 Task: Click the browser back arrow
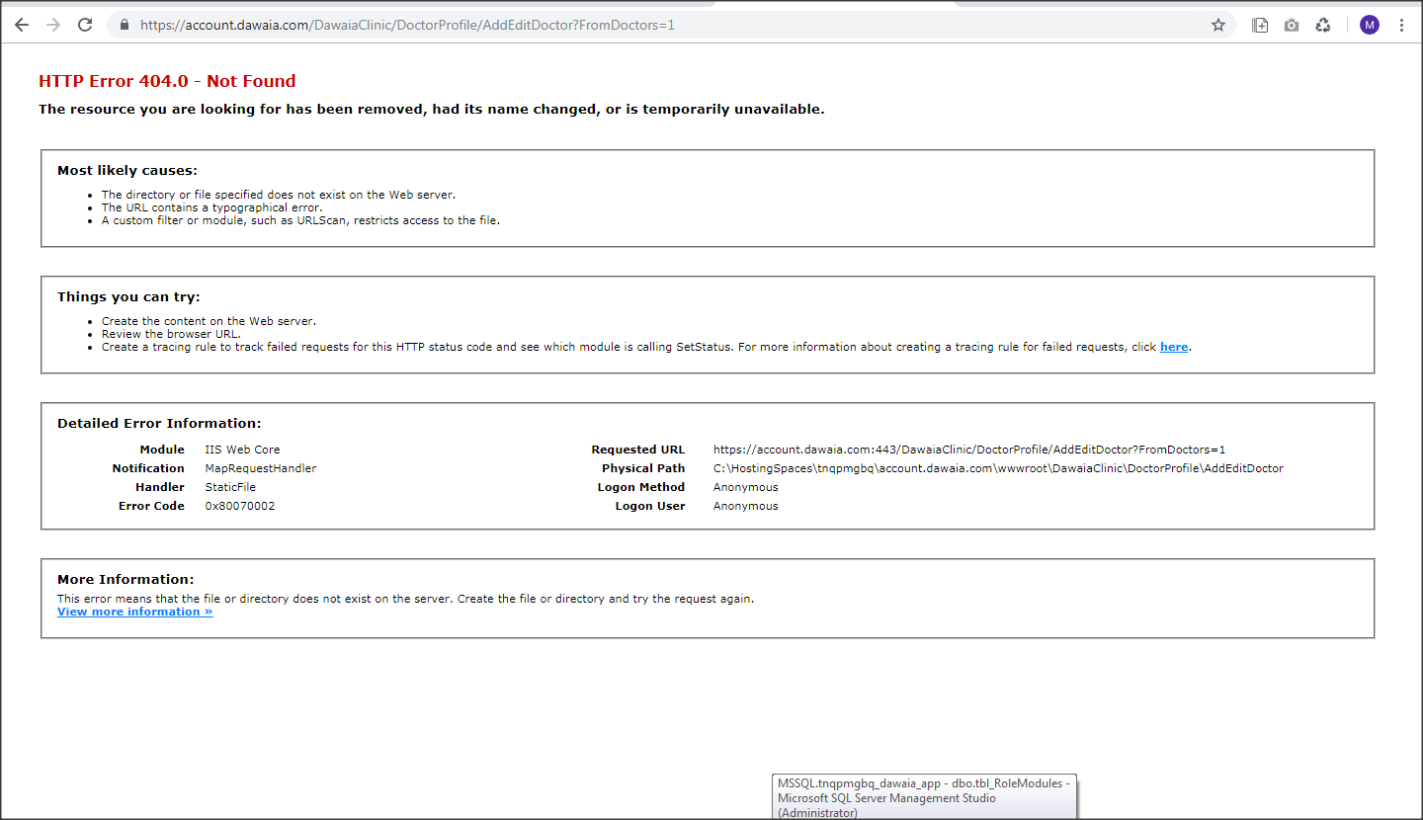(22, 25)
